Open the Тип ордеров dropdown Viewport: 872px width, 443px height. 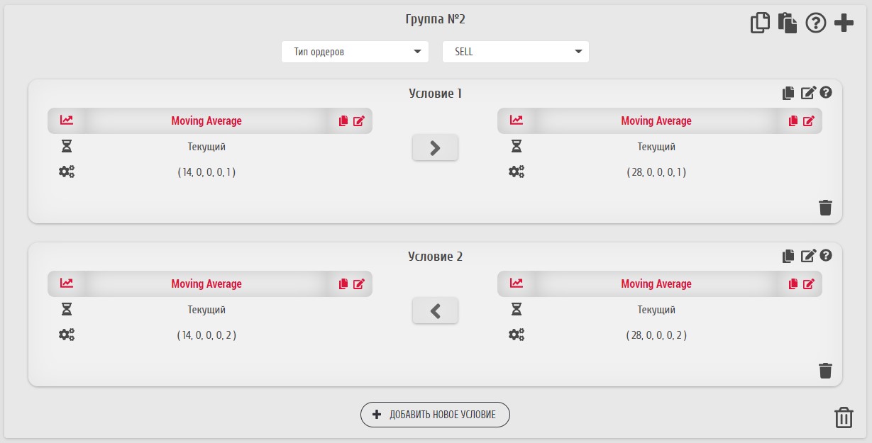tap(355, 52)
